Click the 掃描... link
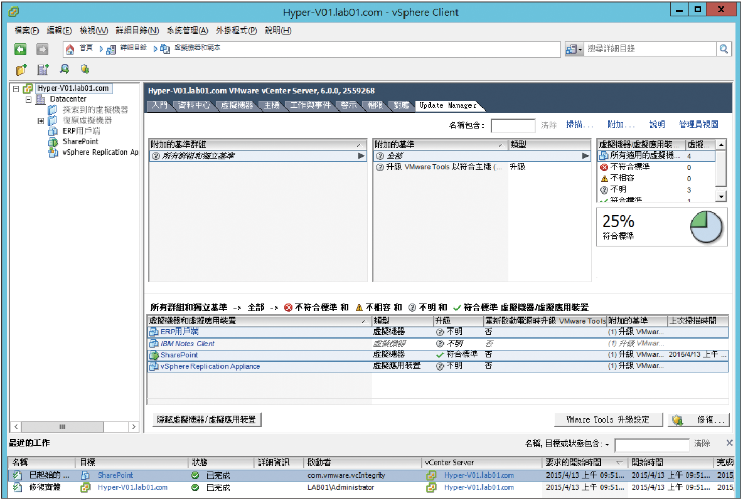The height and width of the screenshot is (501, 743). (579, 125)
